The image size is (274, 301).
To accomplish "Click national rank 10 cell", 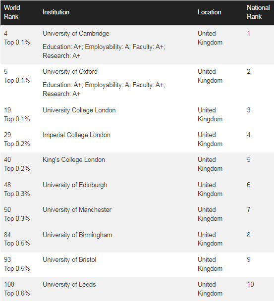I will tap(251, 284).
